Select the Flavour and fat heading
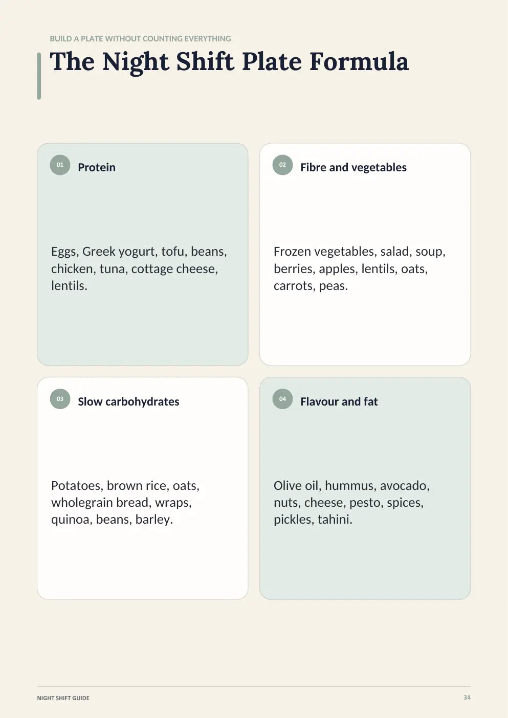508x718 pixels. 339,401
